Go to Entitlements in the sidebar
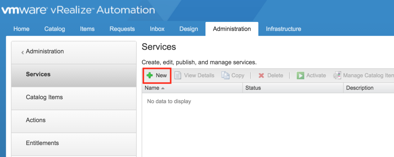 (74, 144)
